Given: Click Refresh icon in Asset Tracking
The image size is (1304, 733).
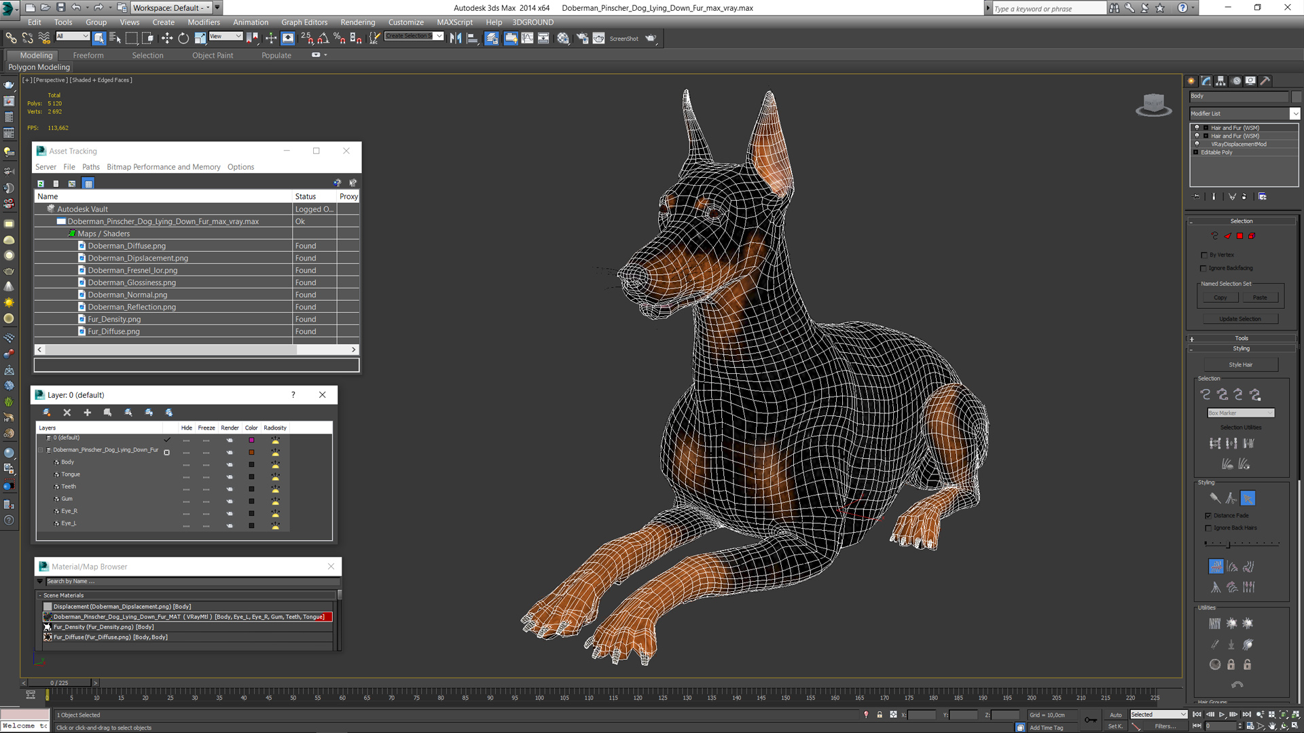Looking at the screenshot, I should [41, 183].
